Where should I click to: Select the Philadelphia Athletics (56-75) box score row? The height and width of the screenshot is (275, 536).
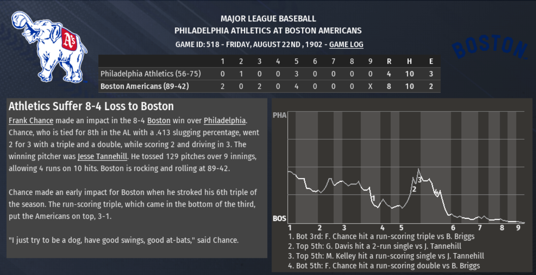[x=150, y=74]
